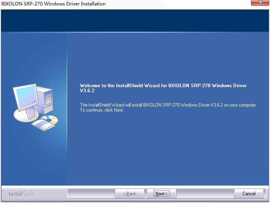Click the 'To continue, click Next' text
This screenshot has width=270, height=203.
[102, 110]
